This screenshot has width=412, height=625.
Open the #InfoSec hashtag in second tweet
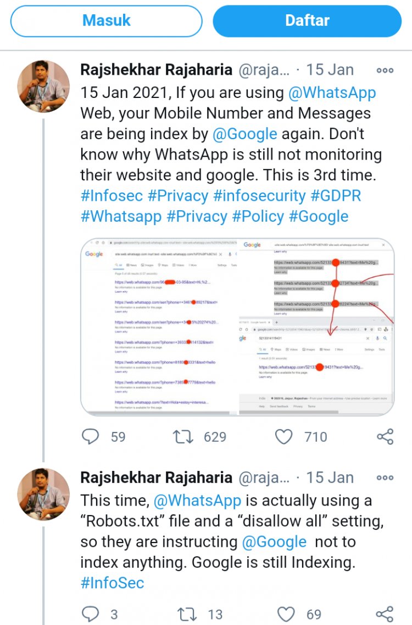112,583
